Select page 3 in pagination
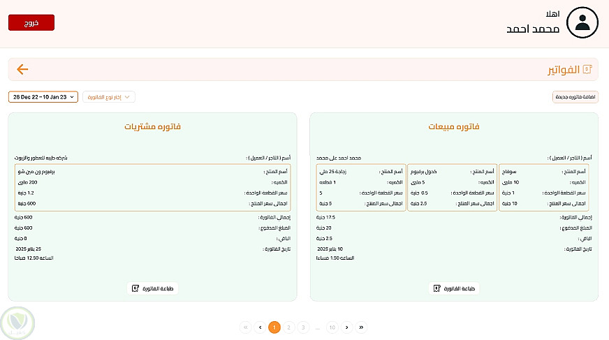Viewport: 609px width, 340px height. [x=303, y=327]
